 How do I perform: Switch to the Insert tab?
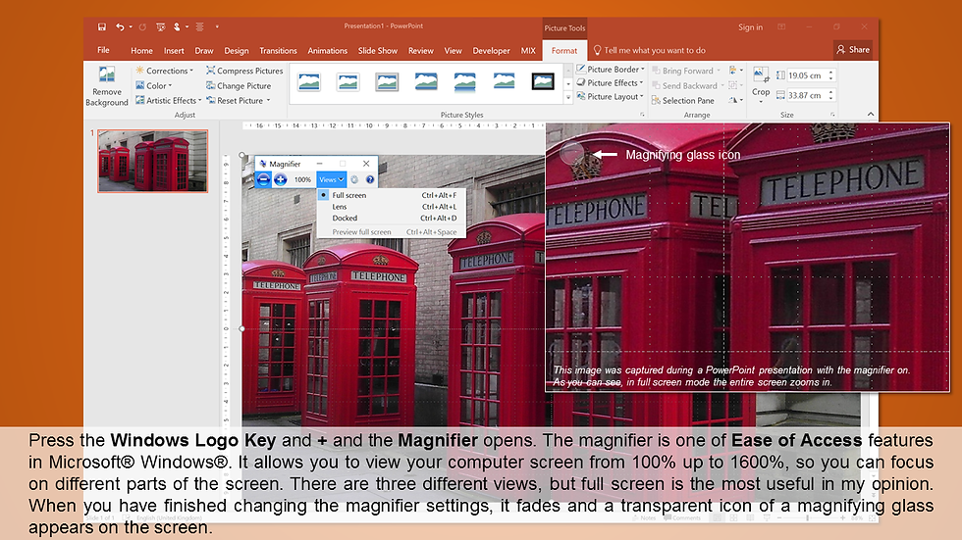coord(174,51)
